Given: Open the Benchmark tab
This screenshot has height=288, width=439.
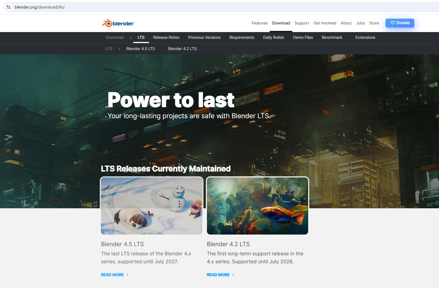Looking at the screenshot, I should [332, 38].
